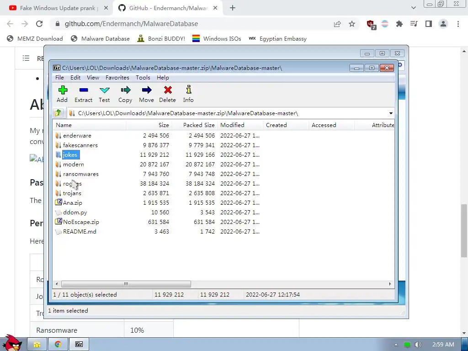
Task: Run the Test archive tool
Action: coord(104,94)
